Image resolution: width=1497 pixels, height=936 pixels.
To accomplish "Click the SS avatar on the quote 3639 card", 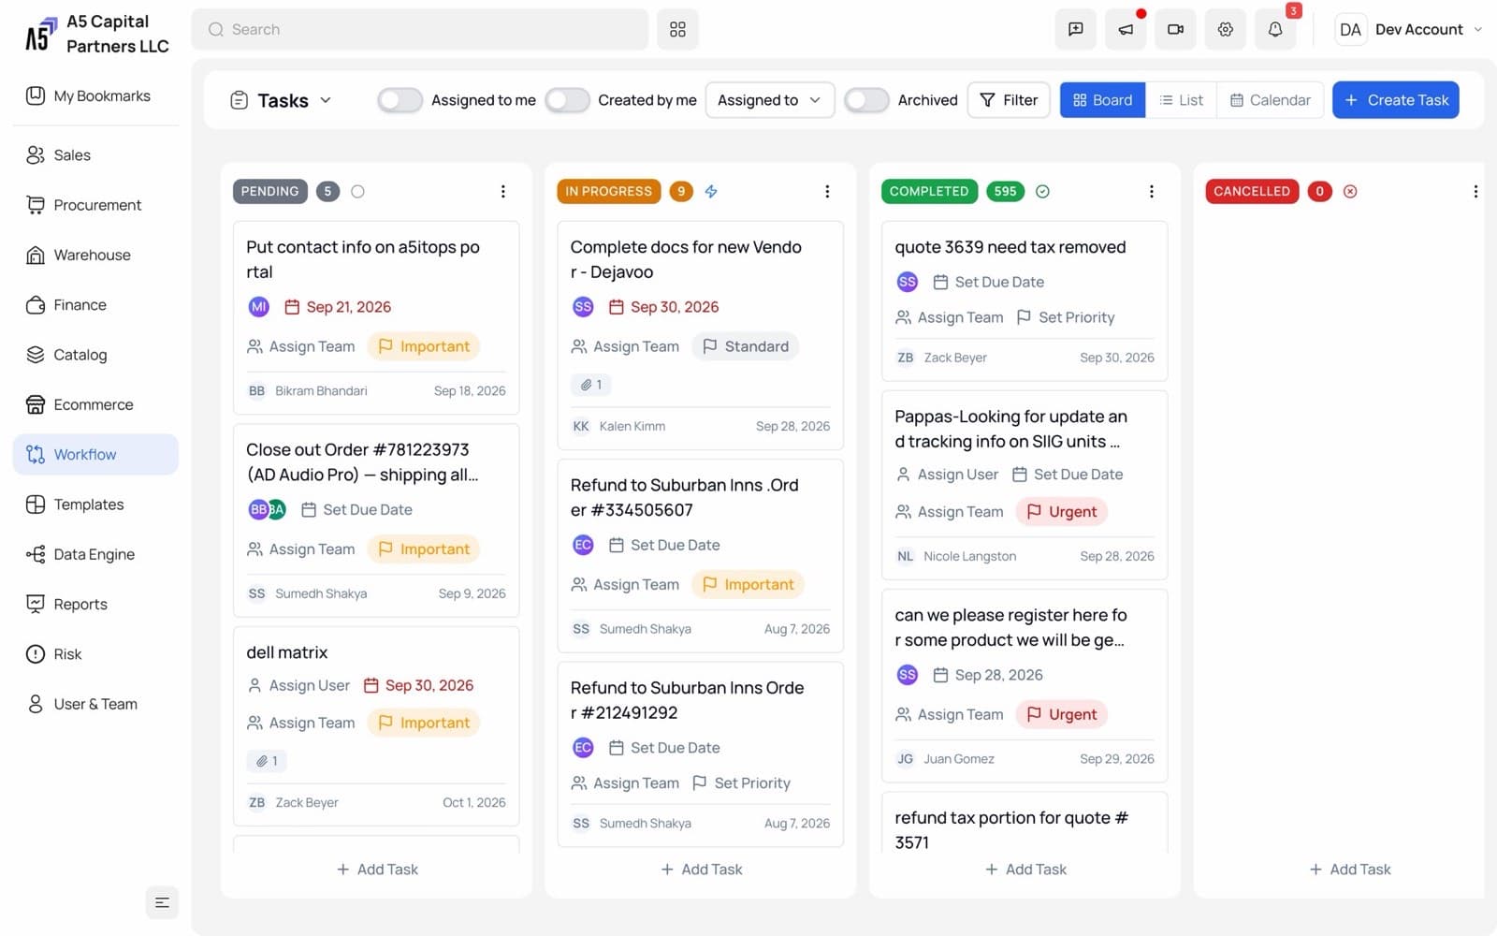I will click(x=908, y=282).
